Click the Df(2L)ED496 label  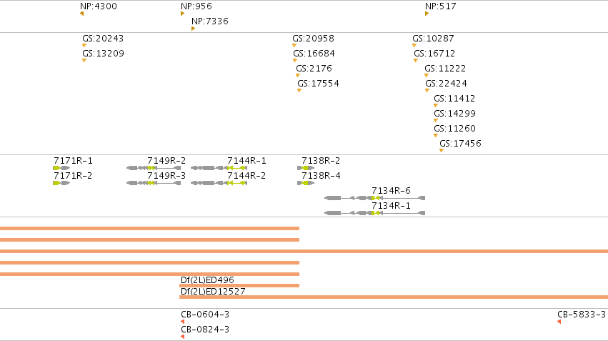[207, 280]
